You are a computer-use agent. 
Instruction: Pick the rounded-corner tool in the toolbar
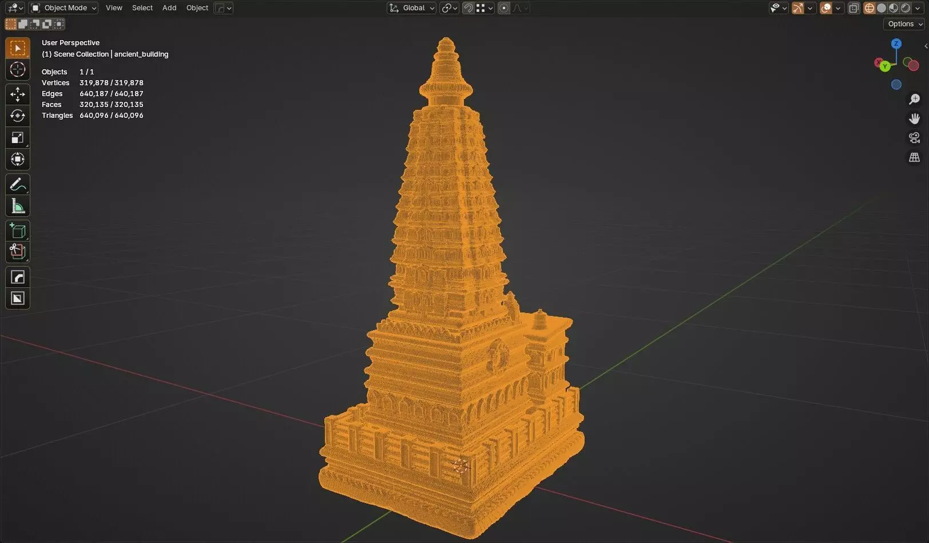click(18, 278)
